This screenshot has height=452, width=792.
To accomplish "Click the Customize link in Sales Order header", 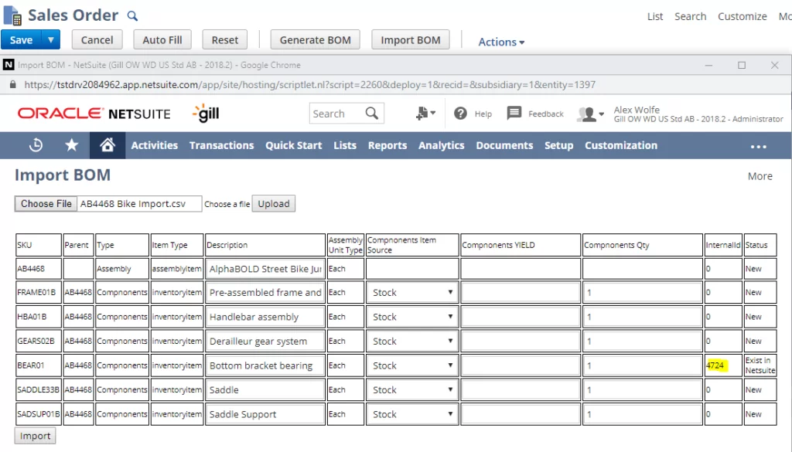I will point(742,16).
